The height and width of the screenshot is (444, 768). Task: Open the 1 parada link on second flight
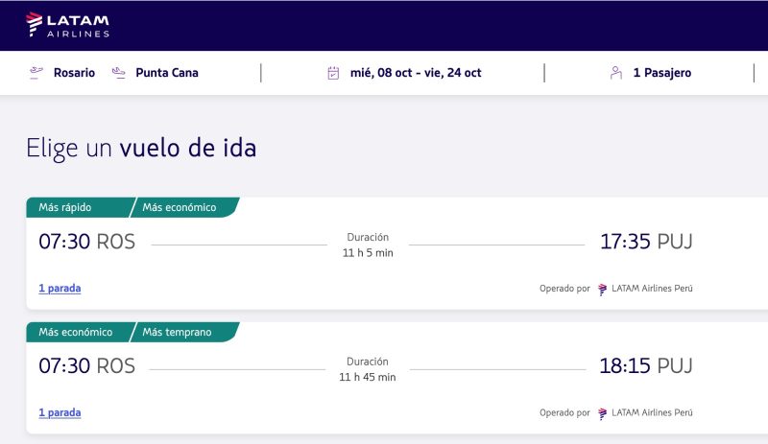click(60, 412)
